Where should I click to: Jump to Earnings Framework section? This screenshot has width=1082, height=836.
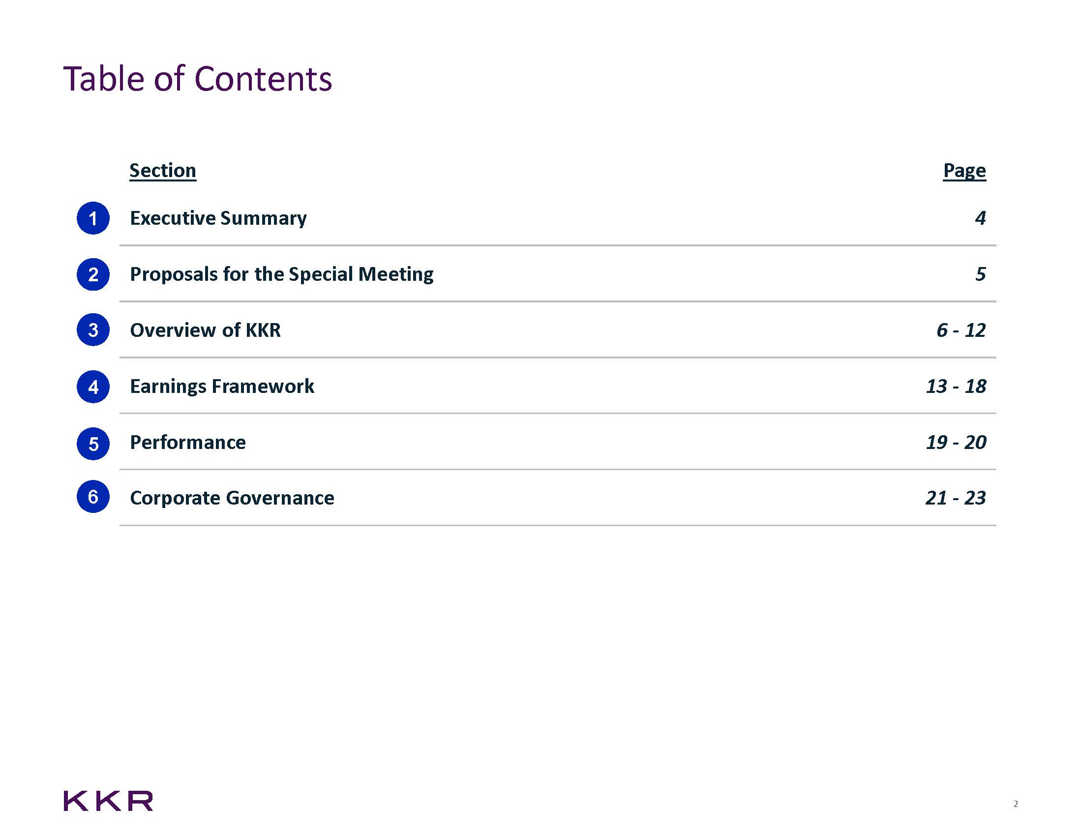point(221,387)
